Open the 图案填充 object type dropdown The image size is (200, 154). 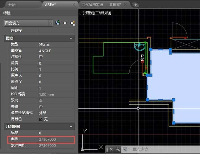click(x=51, y=23)
